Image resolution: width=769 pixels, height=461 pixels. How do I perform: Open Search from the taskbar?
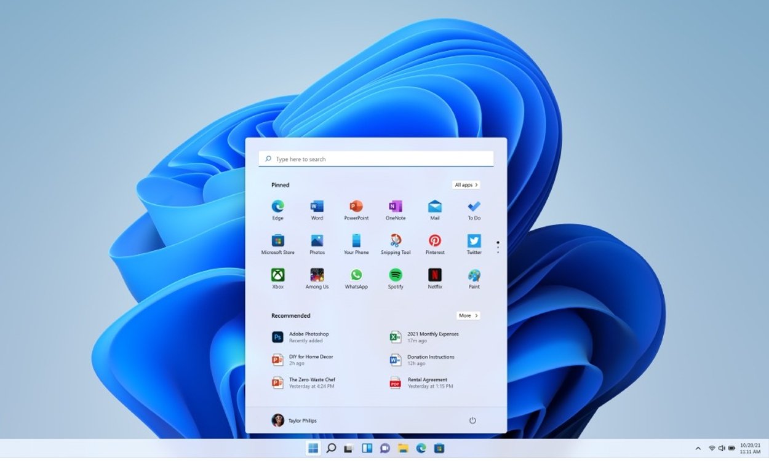click(x=331, y=448)
